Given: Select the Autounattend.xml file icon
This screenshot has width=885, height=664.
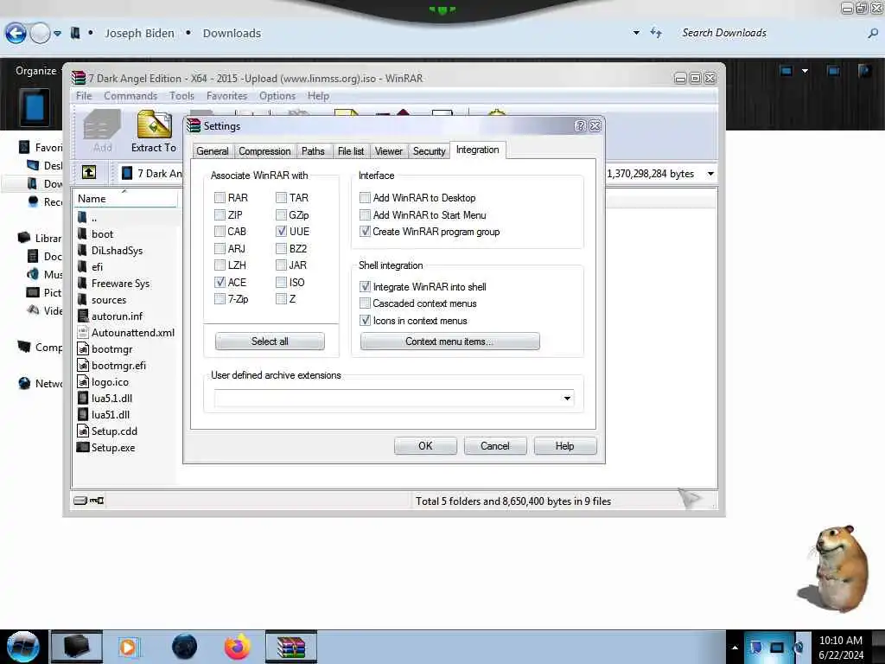Looking at the screenshot, I should coord(82,332).
